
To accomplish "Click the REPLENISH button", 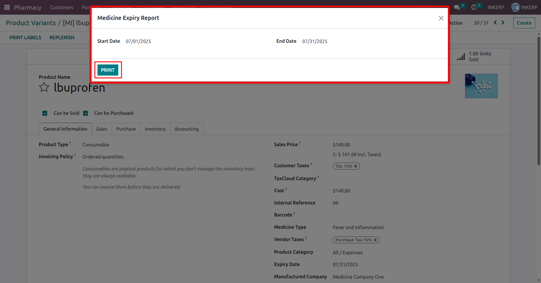I will (62, 37).
